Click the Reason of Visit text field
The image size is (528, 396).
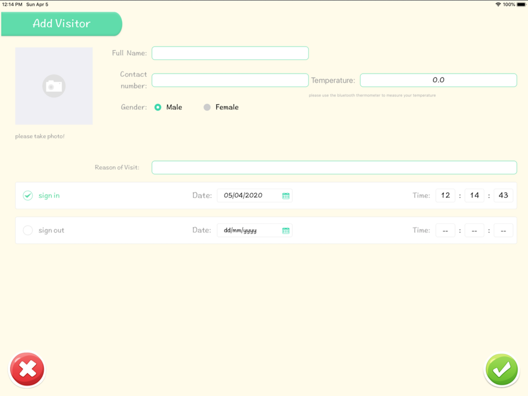[x=334, y=167]
